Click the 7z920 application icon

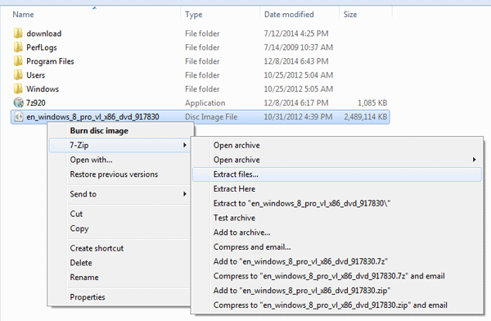[x=19, y=102]
